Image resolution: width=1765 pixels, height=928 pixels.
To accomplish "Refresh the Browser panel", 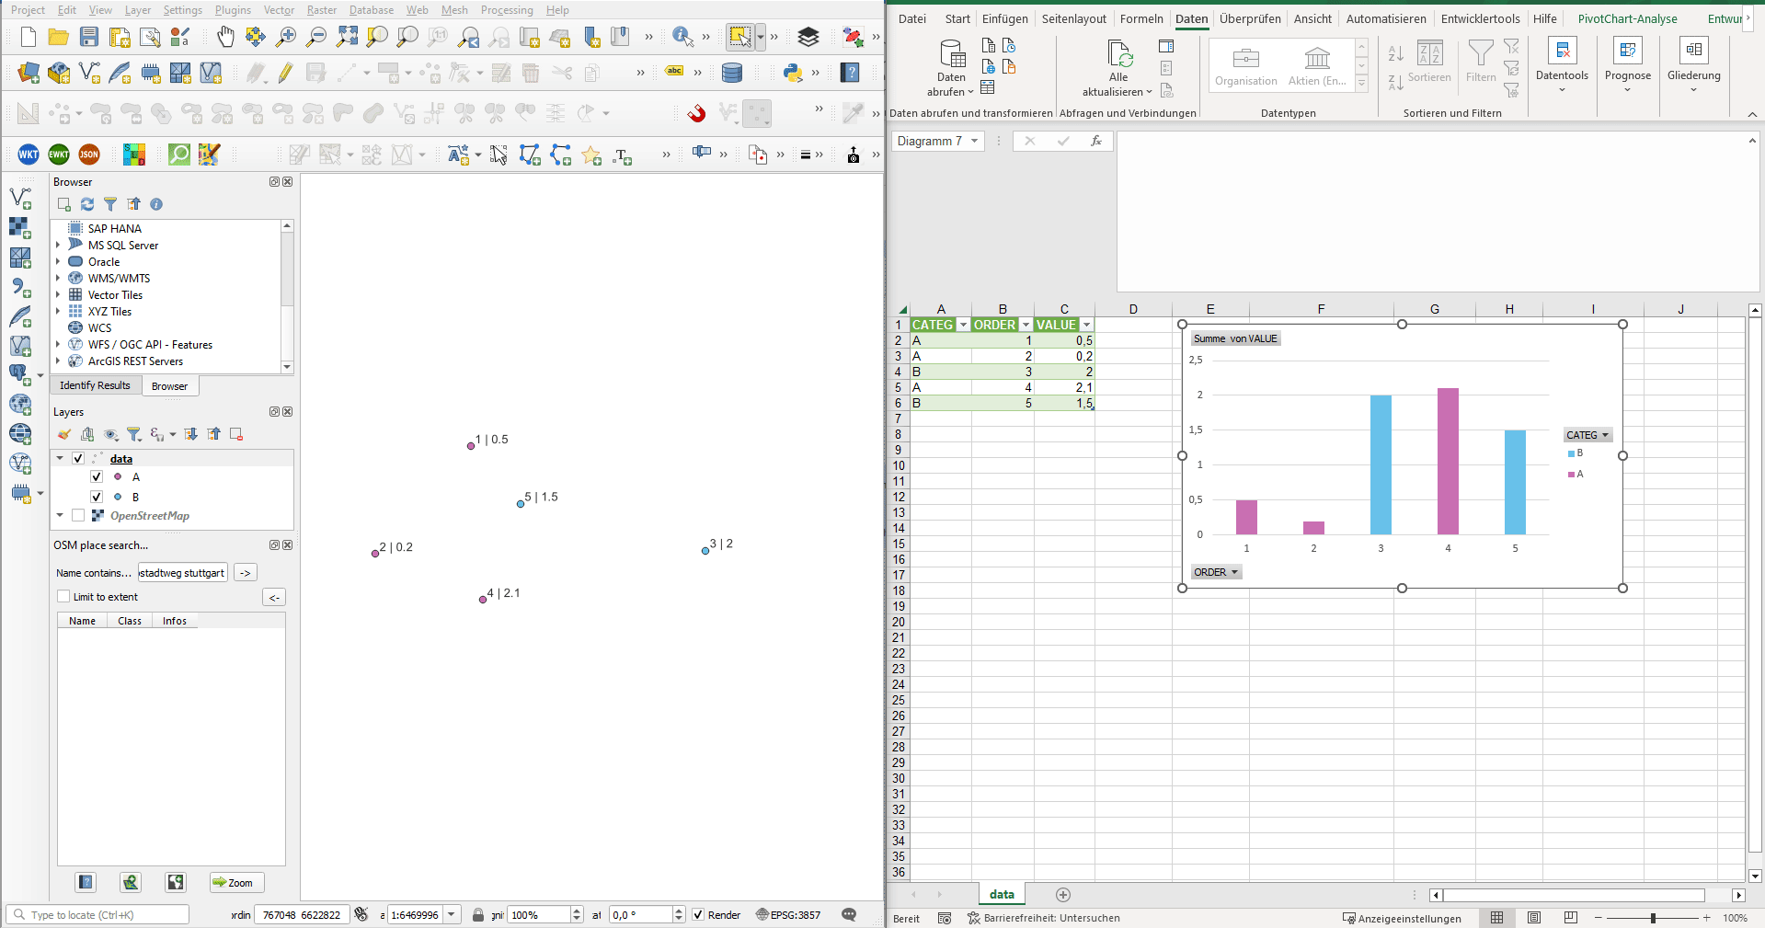I will 86,204.
